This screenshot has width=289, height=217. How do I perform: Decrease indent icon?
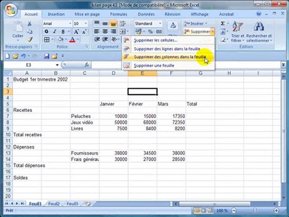[x=97, y=39]
